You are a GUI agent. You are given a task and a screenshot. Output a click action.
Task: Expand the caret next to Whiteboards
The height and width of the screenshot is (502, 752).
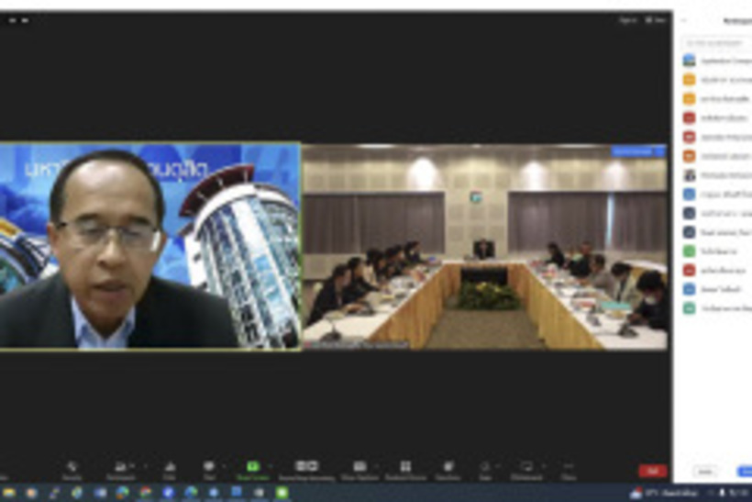[x=545, y=466]
